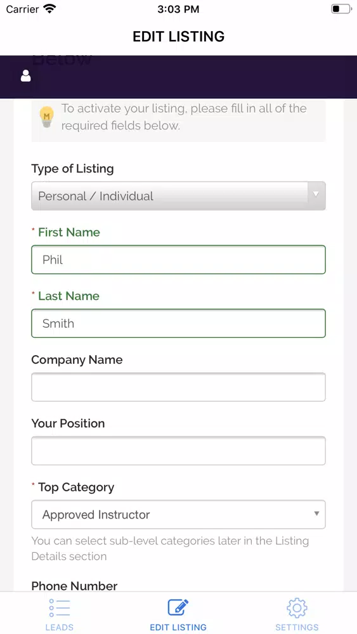
Task: Focus the Last Name field containing Smith
Action: (178, 323)
